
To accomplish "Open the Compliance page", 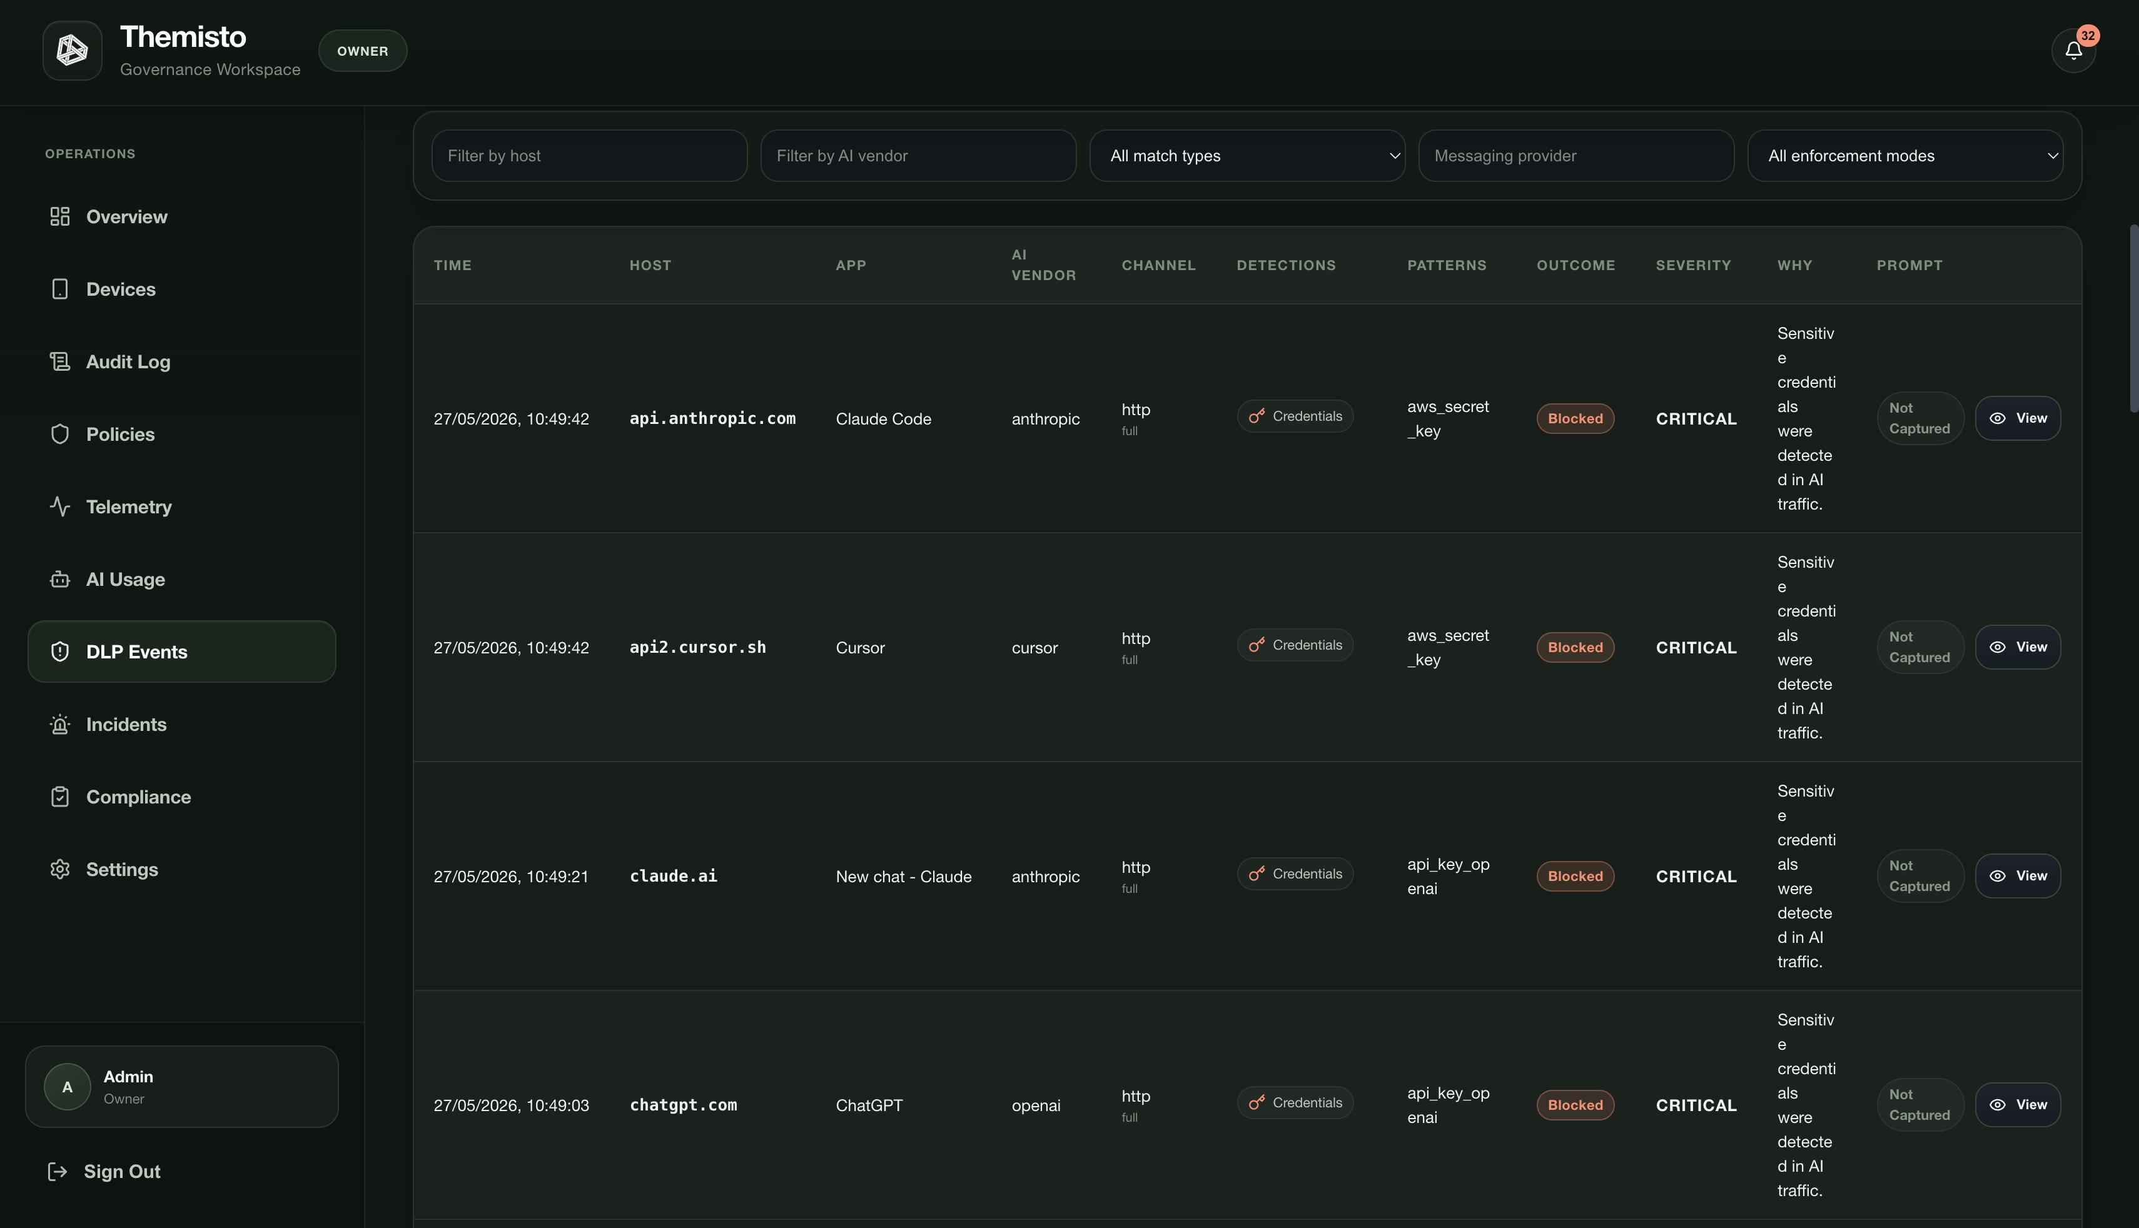I will point(182,797).
